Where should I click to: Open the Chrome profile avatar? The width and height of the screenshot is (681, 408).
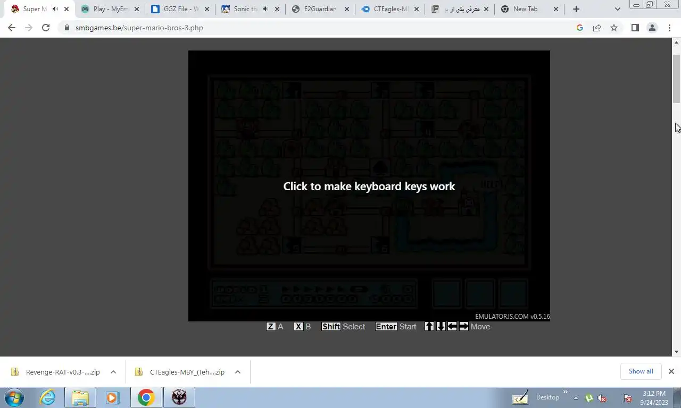tap(652, 28)
